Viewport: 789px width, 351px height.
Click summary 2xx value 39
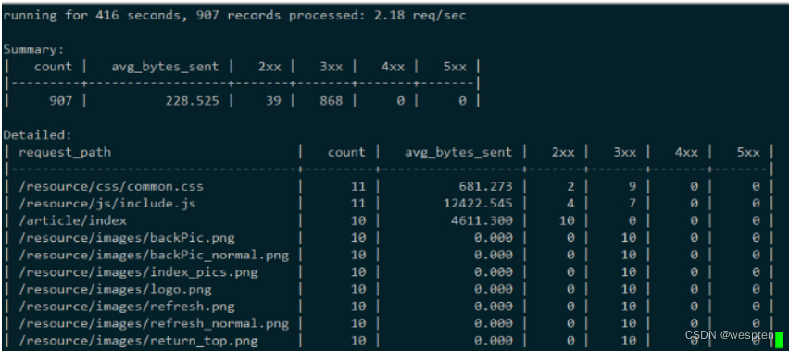(x=274, y=101)
